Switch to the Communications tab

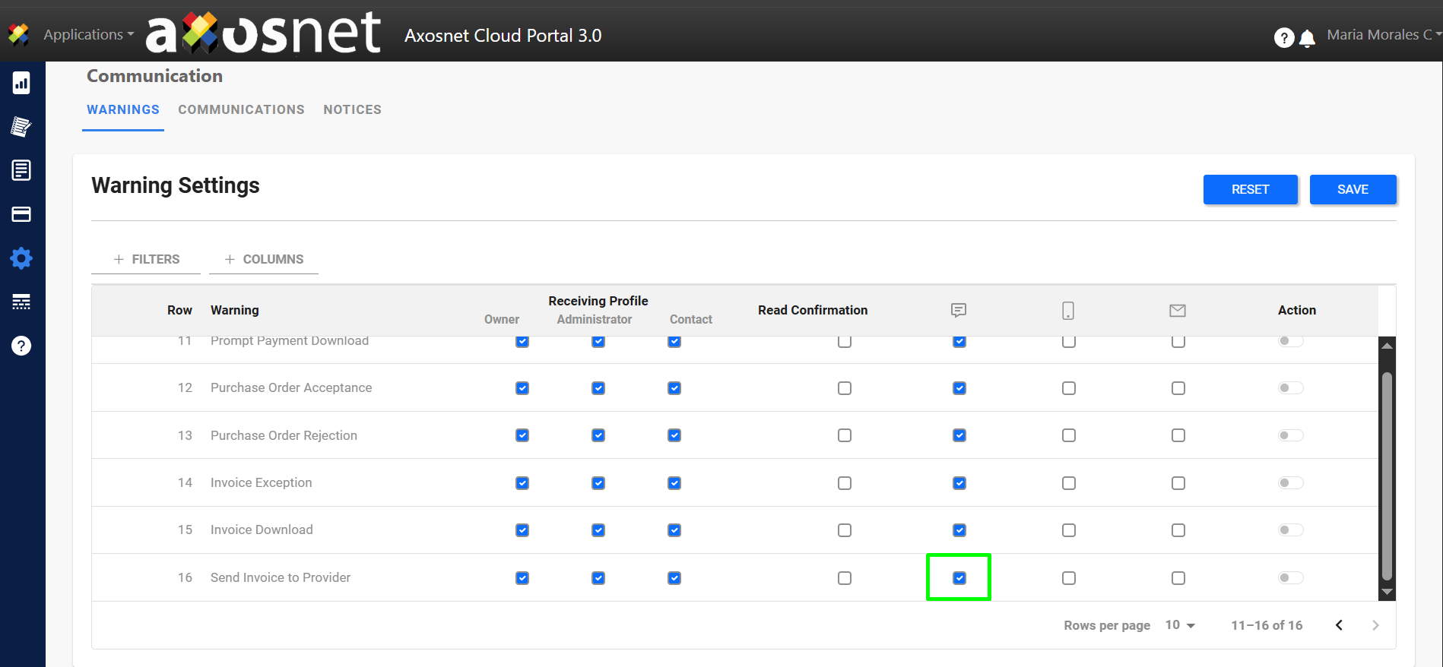click(x=241, y=109)
